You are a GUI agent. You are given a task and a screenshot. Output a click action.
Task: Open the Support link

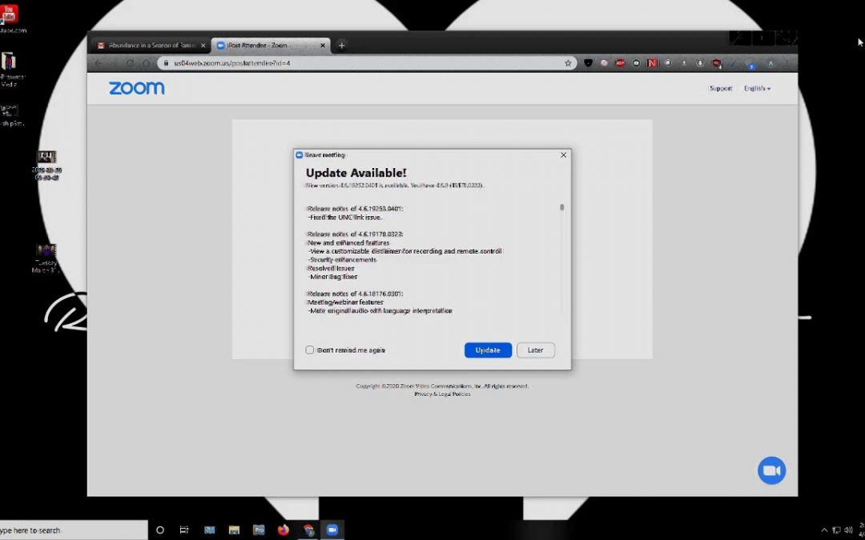point(721,88)
